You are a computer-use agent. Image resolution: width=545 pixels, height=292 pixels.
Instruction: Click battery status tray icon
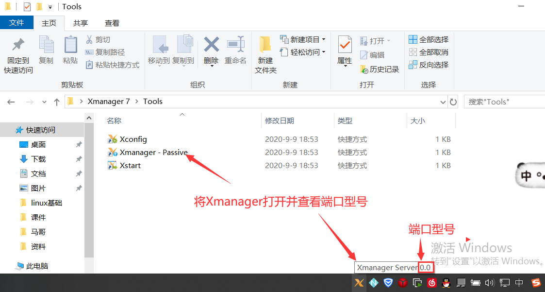coord(475,283)
